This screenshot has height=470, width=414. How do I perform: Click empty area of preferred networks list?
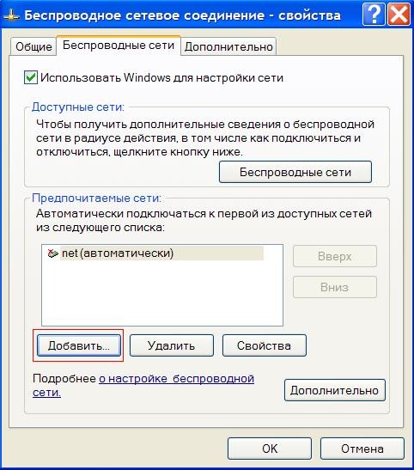coord(161,294)
